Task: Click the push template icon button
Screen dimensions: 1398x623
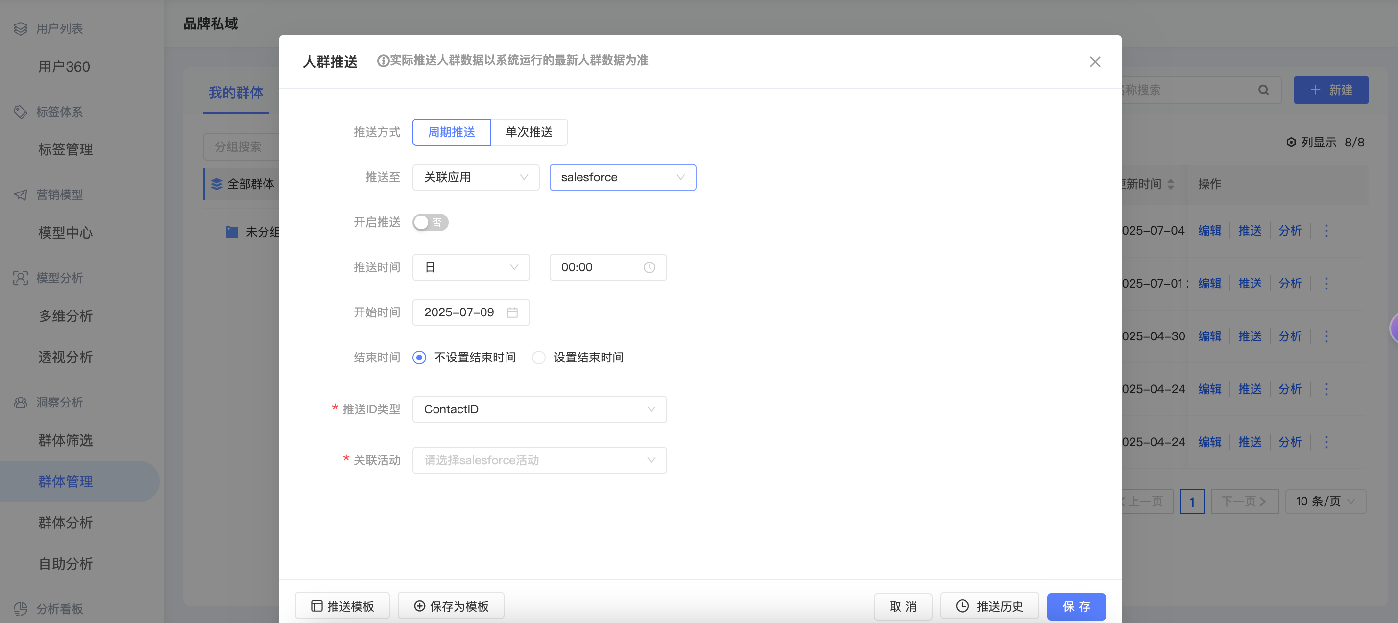Action: click(x=317, y=606)
